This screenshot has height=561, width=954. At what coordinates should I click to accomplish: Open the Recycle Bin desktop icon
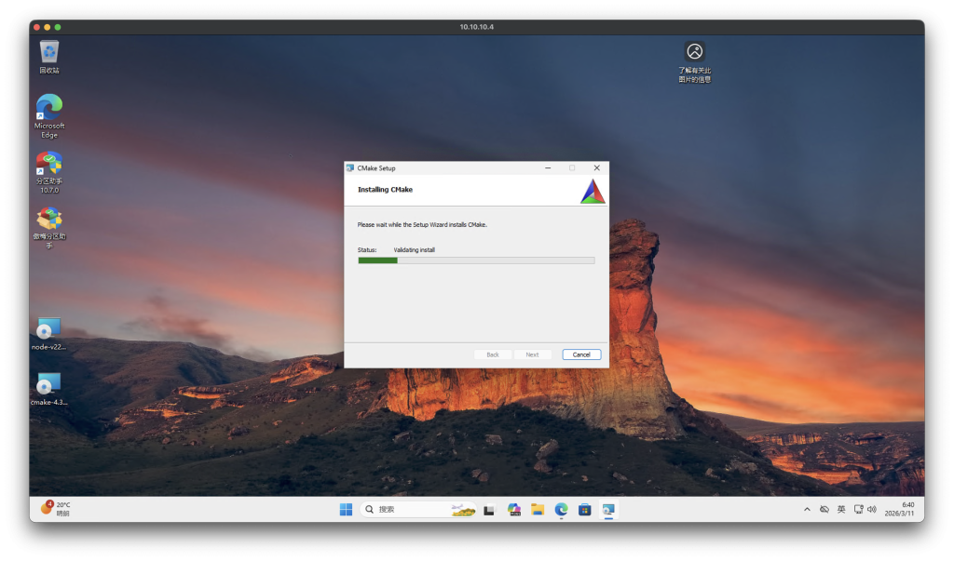49,52
